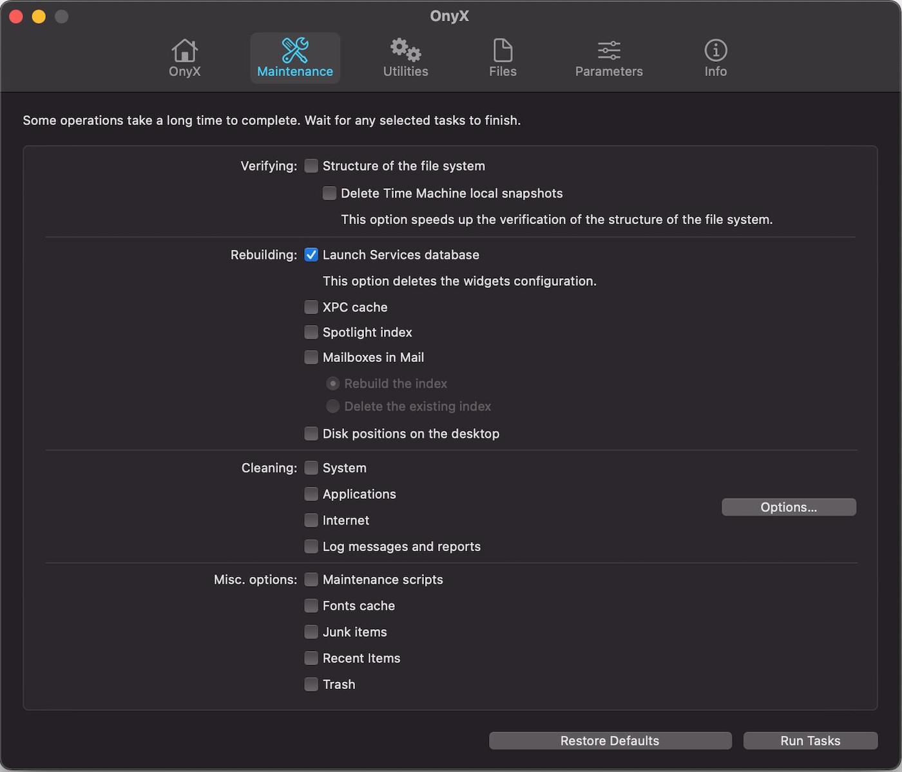Choose Delete the existing index radio option
The width and height of the screenshot is (902, 772).
pos(332,406)
